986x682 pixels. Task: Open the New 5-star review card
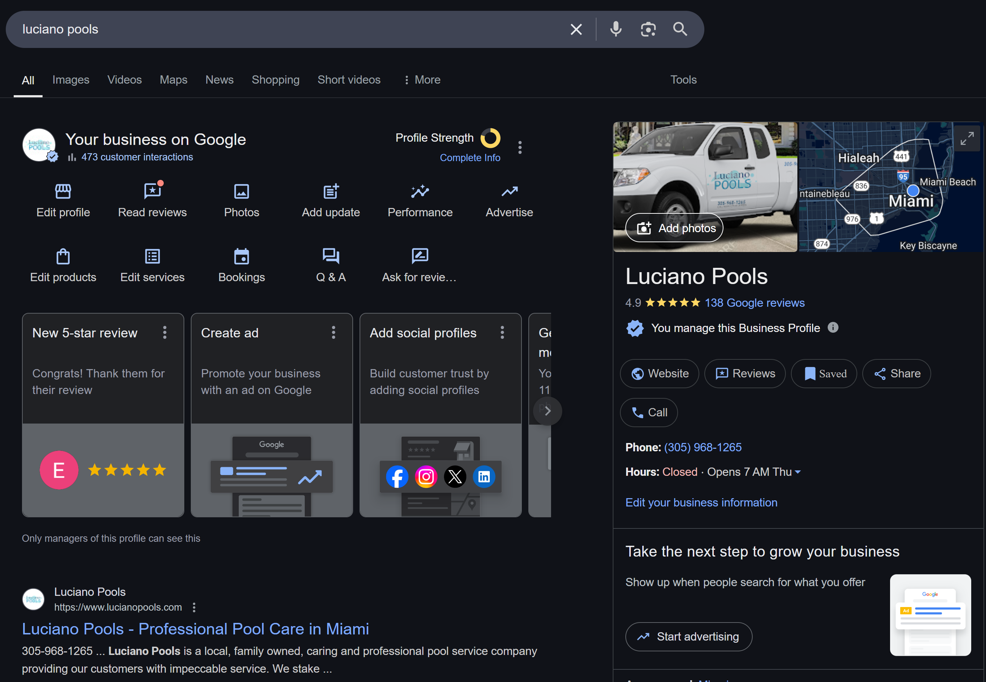(103, 415)
